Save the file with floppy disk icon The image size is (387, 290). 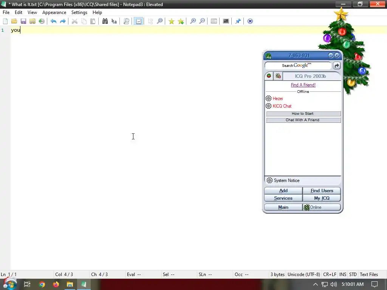(x=23, y=21)
